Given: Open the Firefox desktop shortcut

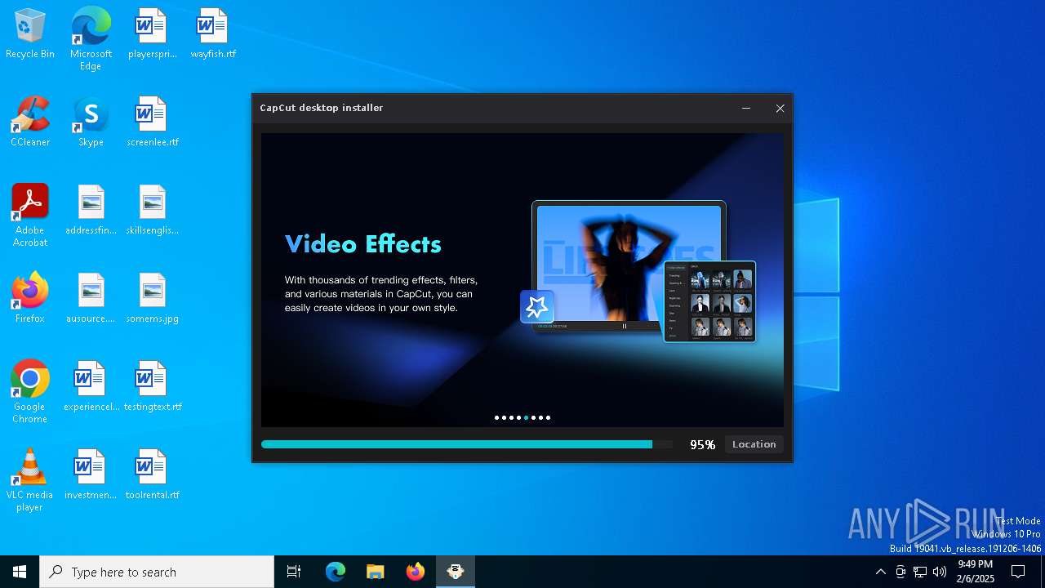Looking at the screenshot, I should click(x=30, y=298).
